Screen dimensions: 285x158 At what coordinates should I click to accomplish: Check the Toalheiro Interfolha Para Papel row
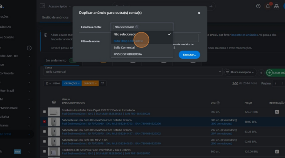tap(45, 112)
